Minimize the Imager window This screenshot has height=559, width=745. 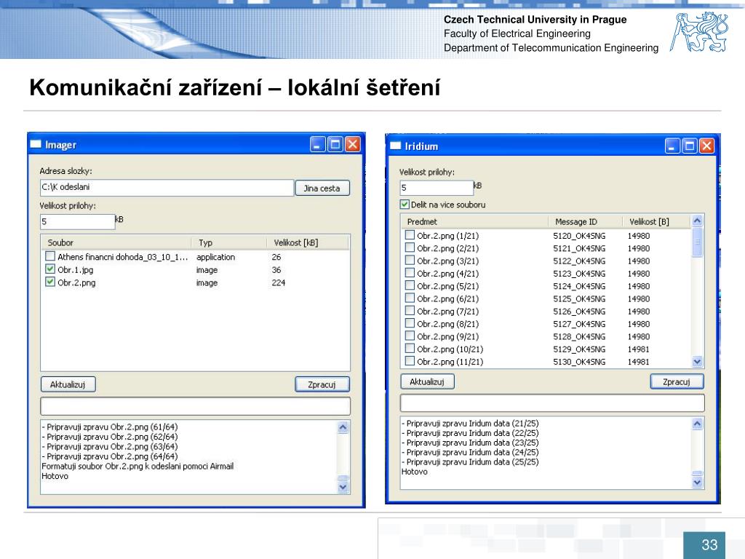(x=317, y=144)
